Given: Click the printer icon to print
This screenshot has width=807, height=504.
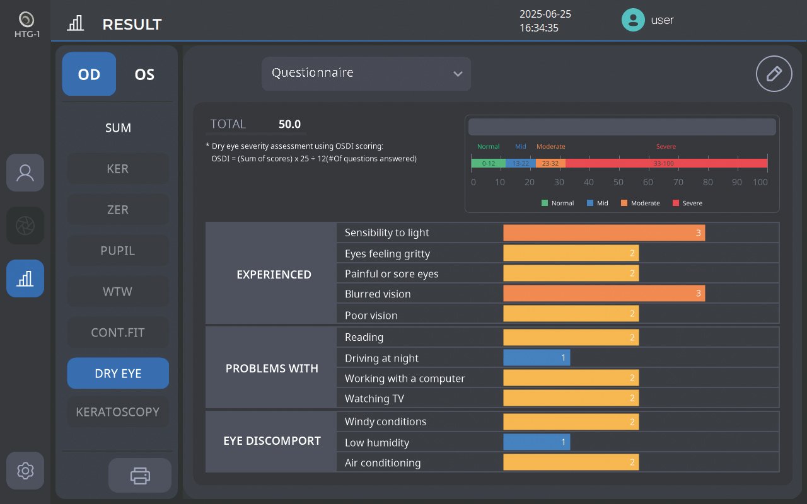Looking at the screenshot, I should pyautogui.click(x=140, y=475).
